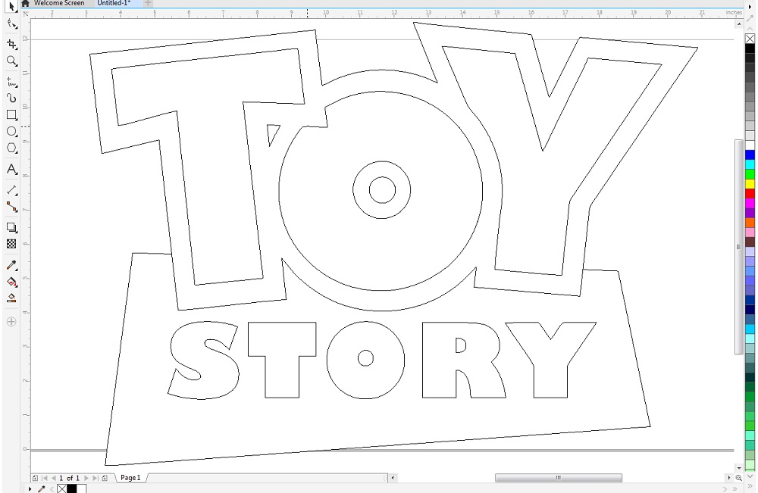Image resolution: width=758 pixels, height=493 pixels.
Task: Switch to Welcome Screen tab
Action: (x=59, y=3)
